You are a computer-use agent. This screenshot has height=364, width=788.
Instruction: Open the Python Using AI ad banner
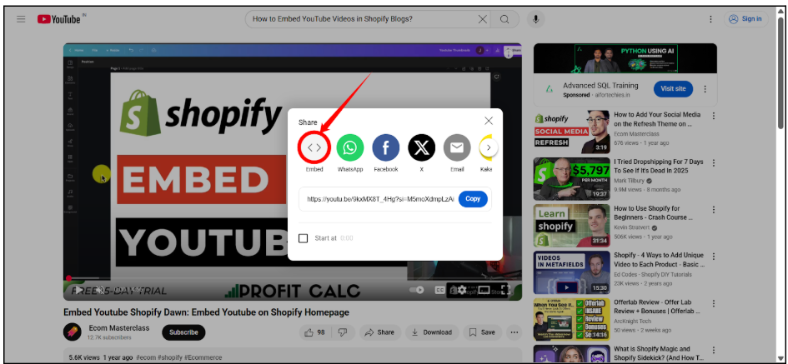[x=625, y=58]
